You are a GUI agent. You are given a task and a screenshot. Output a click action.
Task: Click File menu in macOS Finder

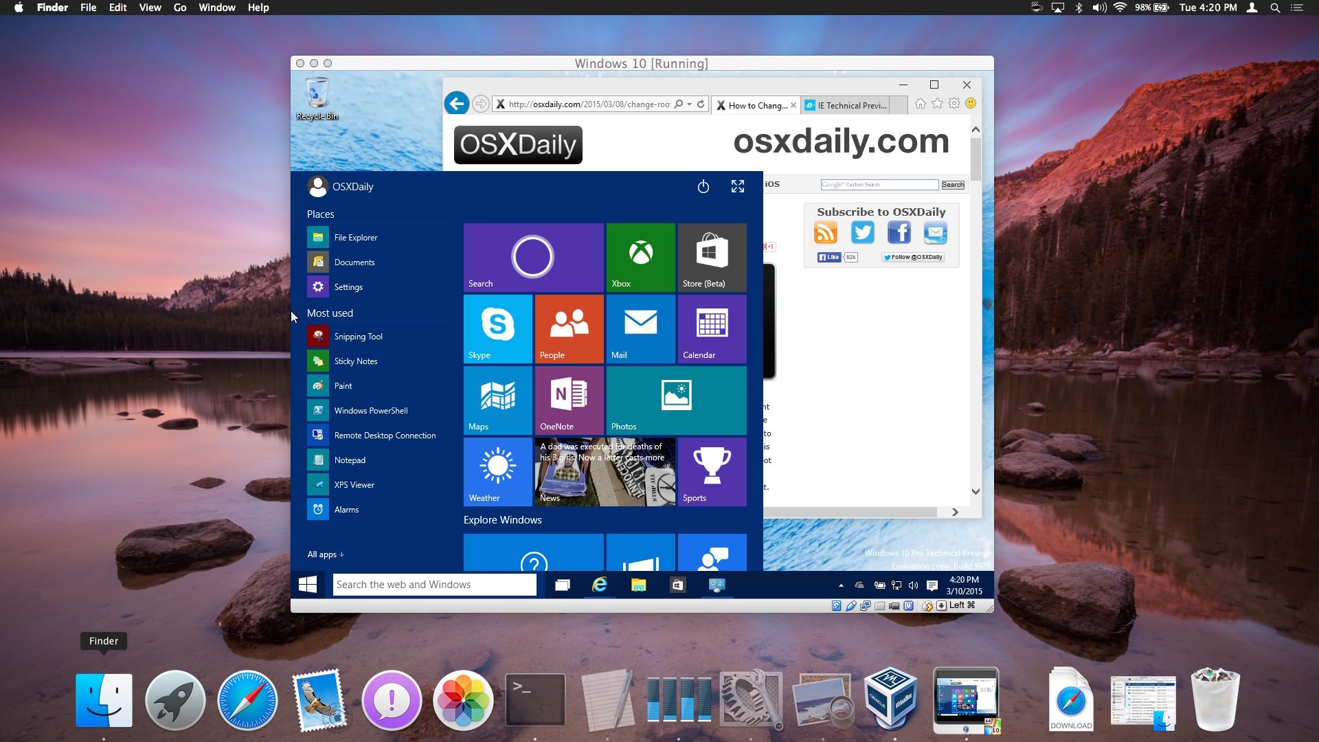point(88,8)
